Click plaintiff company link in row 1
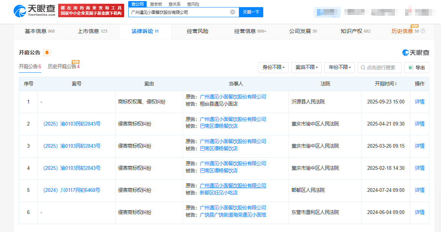The width and height of the screenshot is (441, 232). [233, 97]
